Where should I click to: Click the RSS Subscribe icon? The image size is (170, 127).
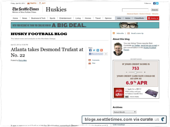pyautogui.click(x=114, y=33)
